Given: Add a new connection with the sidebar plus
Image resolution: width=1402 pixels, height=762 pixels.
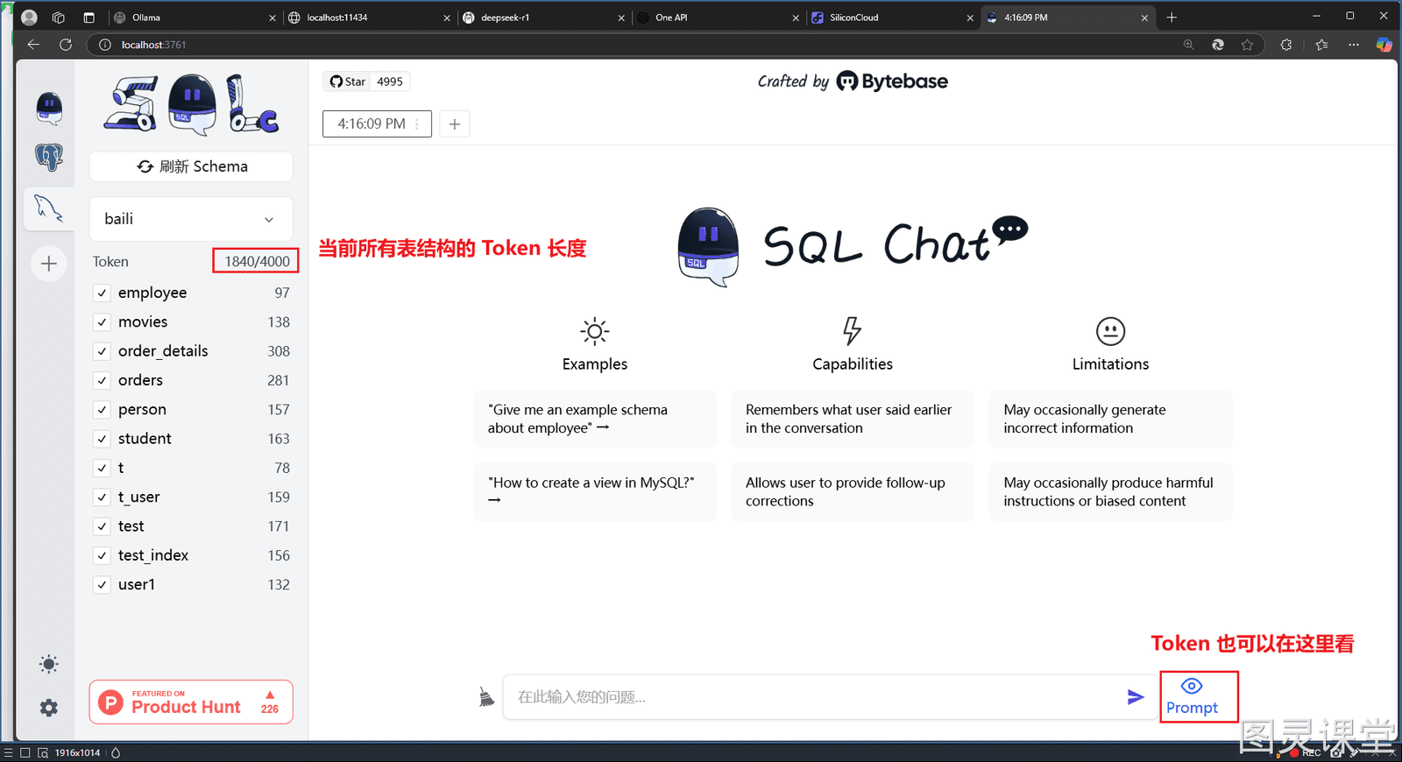Looking at the screenshot, I should (x=49, y=264).
